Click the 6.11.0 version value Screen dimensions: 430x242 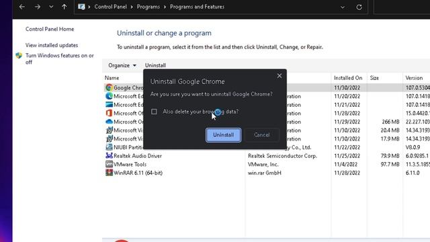pyautogui.click(x=413, y=173)
